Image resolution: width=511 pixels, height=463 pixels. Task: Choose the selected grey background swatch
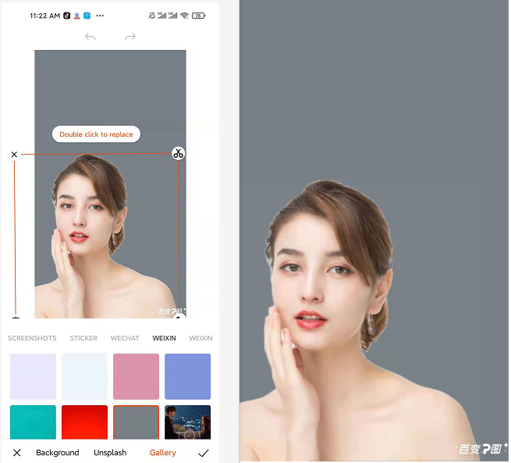[x=136, y=422]
